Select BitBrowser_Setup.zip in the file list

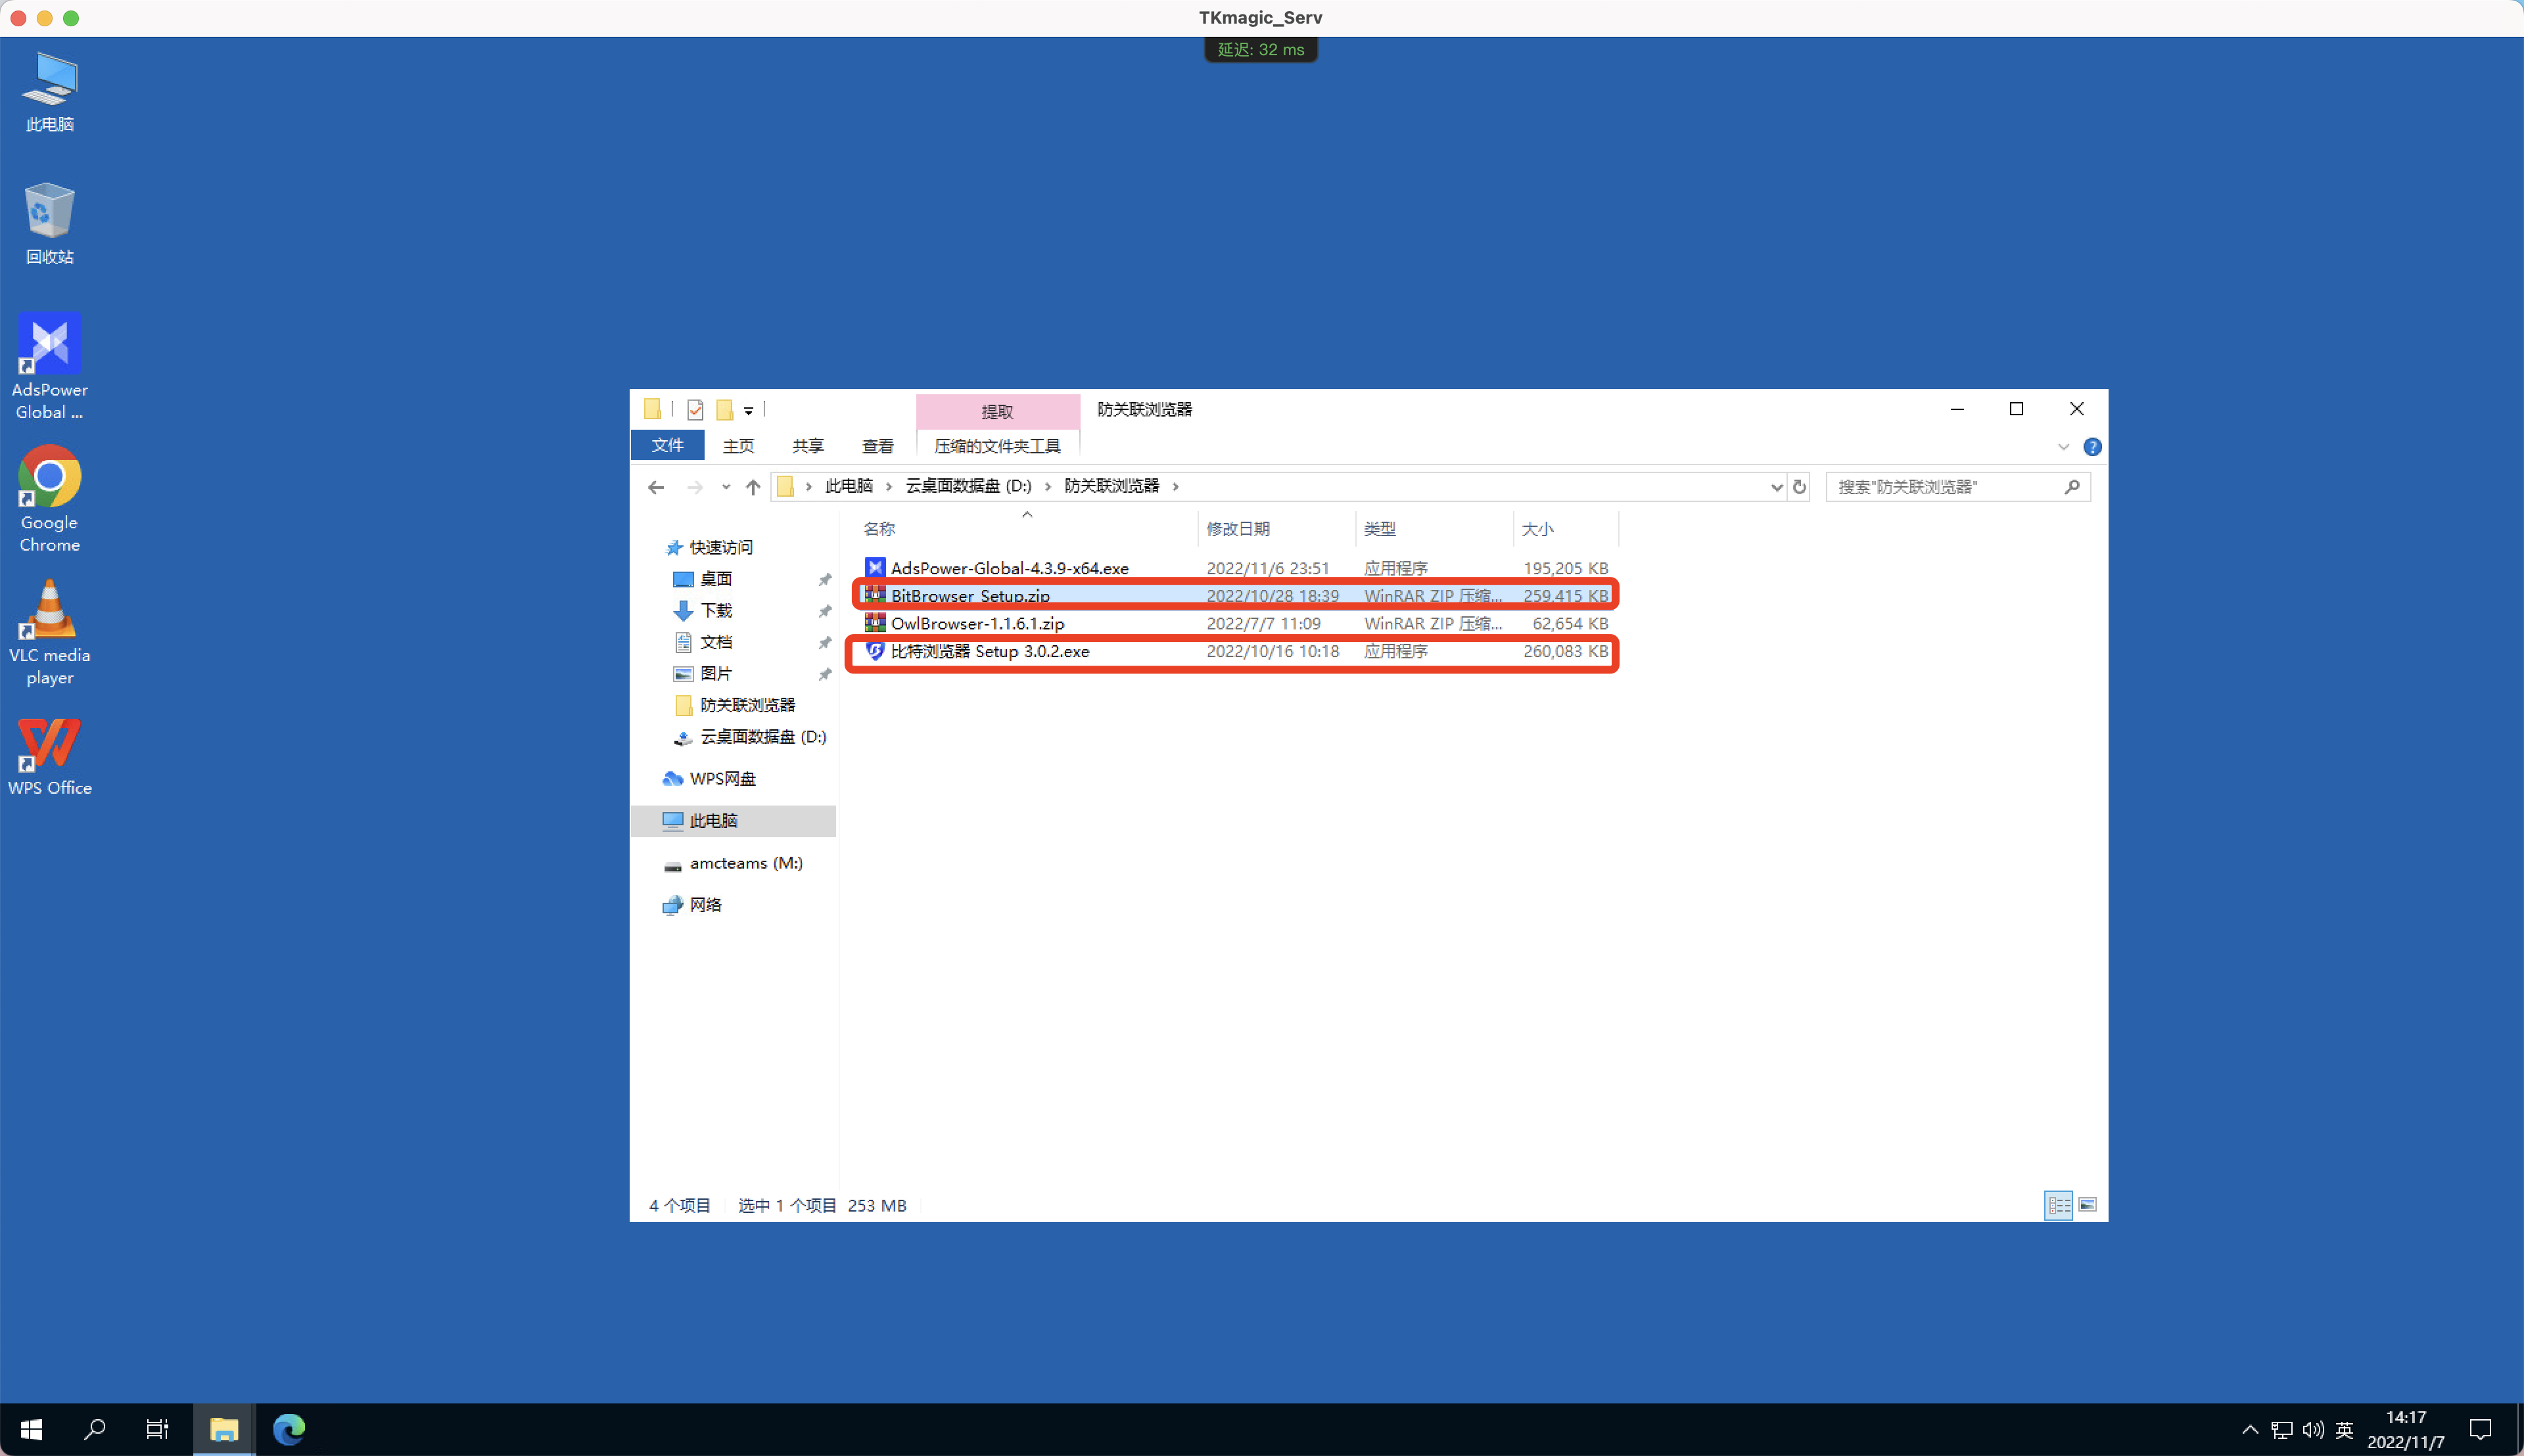[970, 595]
